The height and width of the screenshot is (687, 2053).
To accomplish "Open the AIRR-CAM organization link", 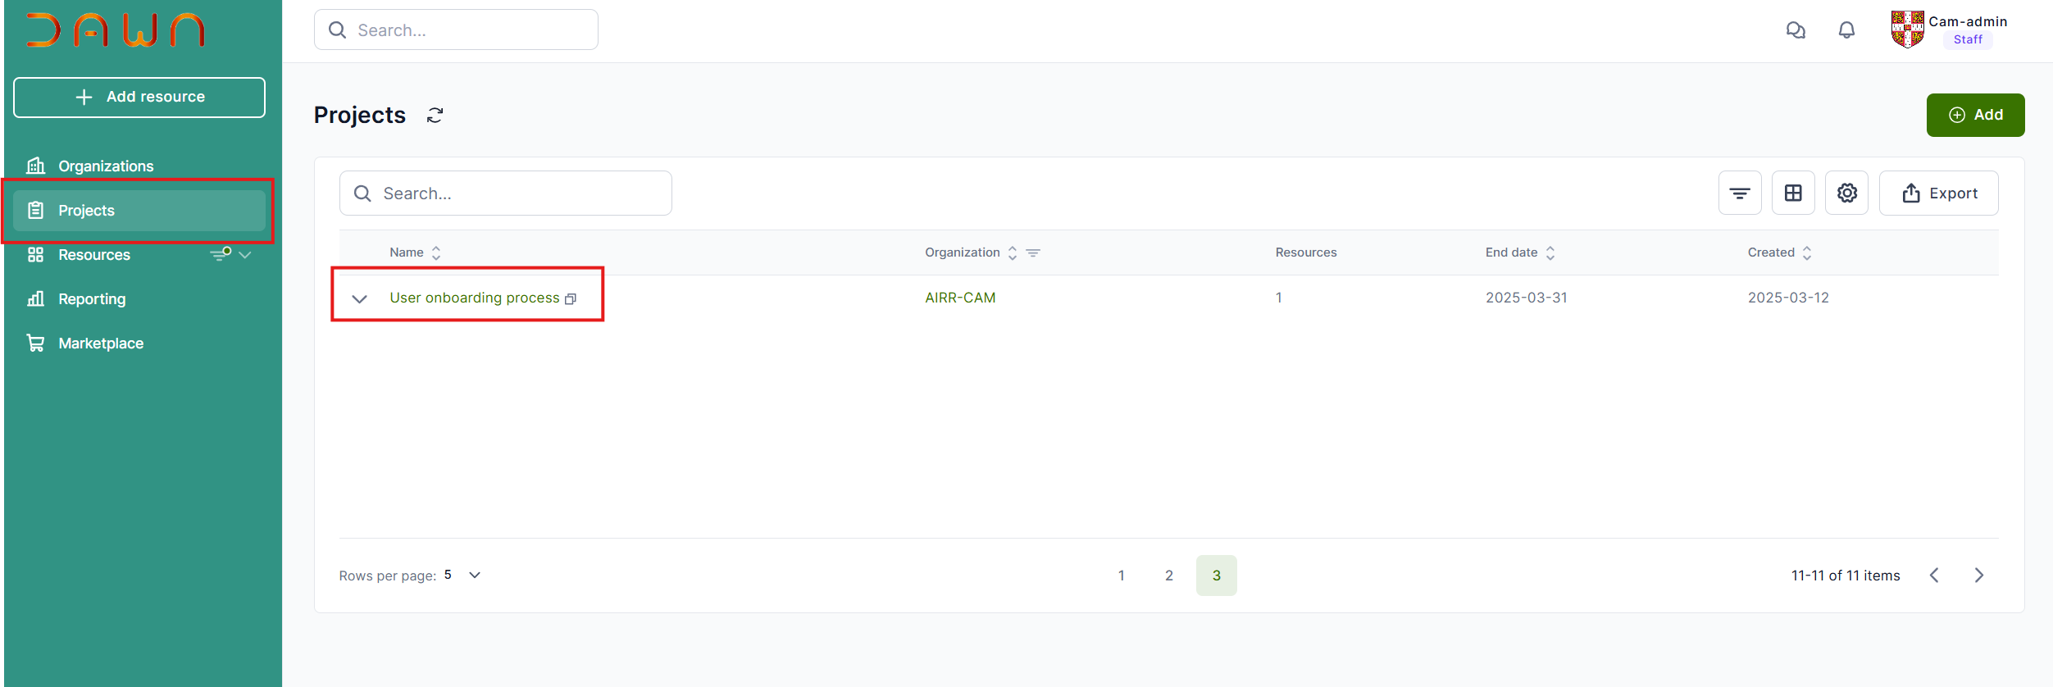I will coord(960,298).
